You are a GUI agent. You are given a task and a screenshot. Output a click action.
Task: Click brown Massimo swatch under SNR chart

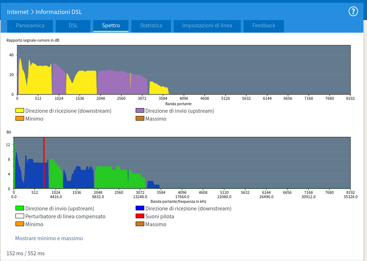(x=140, y=118)
